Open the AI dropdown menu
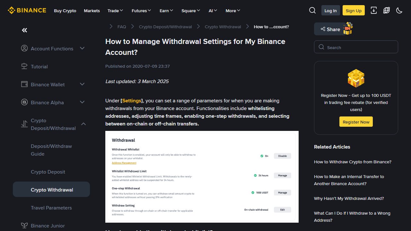This screenshot has height=231, width=411. (213, 11)
